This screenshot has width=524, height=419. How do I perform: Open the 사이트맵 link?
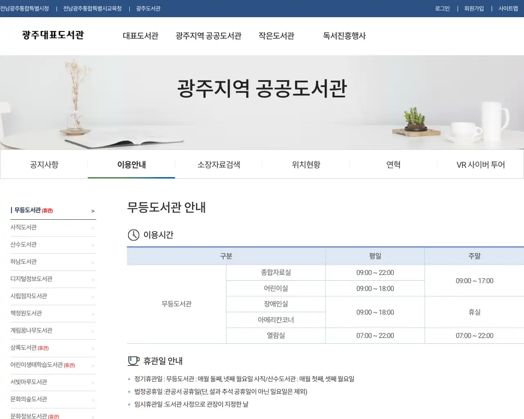click(508, 9)
